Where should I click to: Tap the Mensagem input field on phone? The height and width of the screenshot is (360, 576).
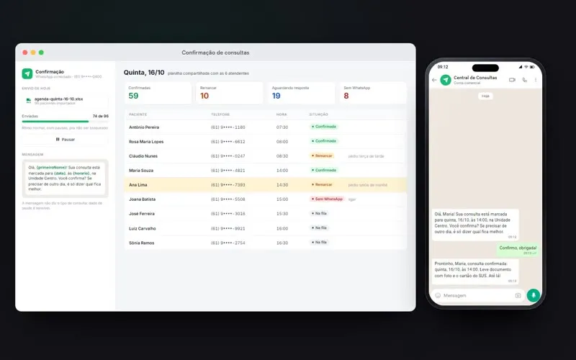[x=477, y=295]
